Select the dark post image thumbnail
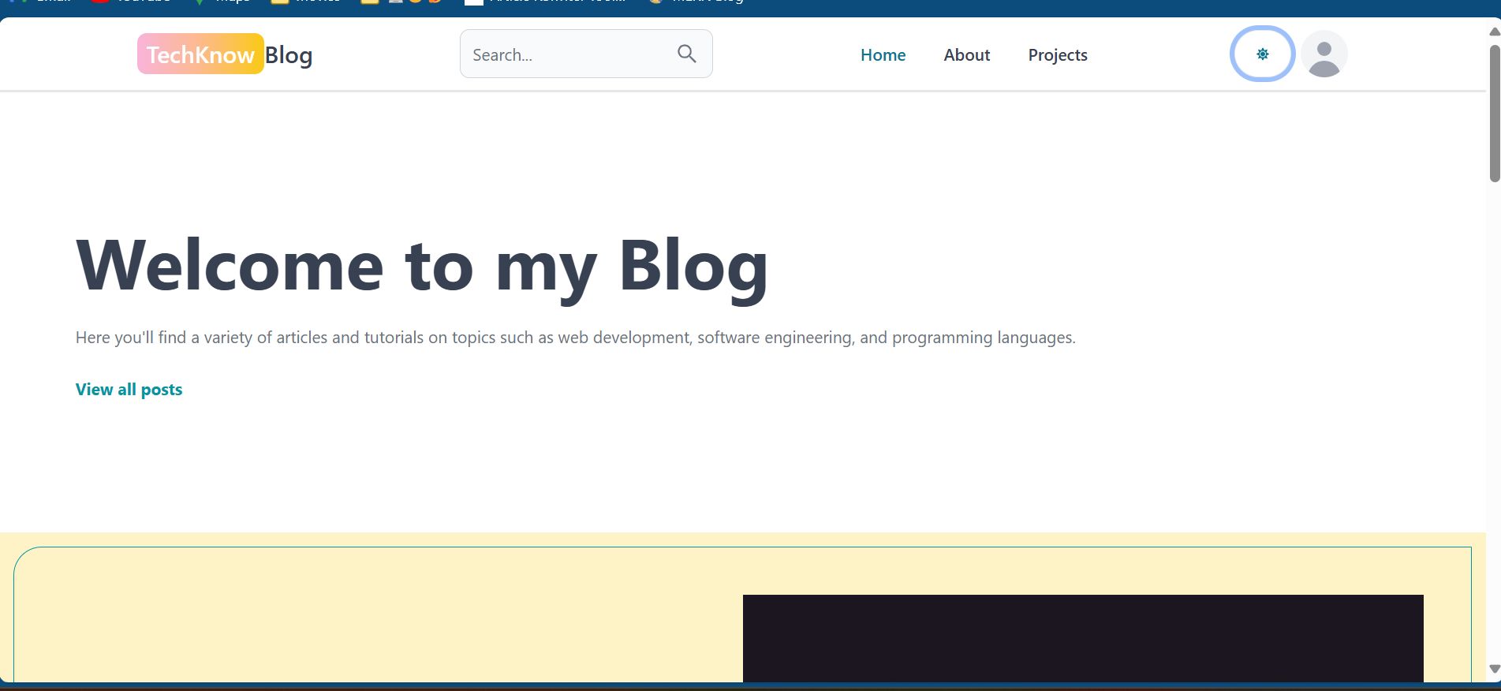This screenshot has width=1501, height=691. click(x=1082, y=638)
